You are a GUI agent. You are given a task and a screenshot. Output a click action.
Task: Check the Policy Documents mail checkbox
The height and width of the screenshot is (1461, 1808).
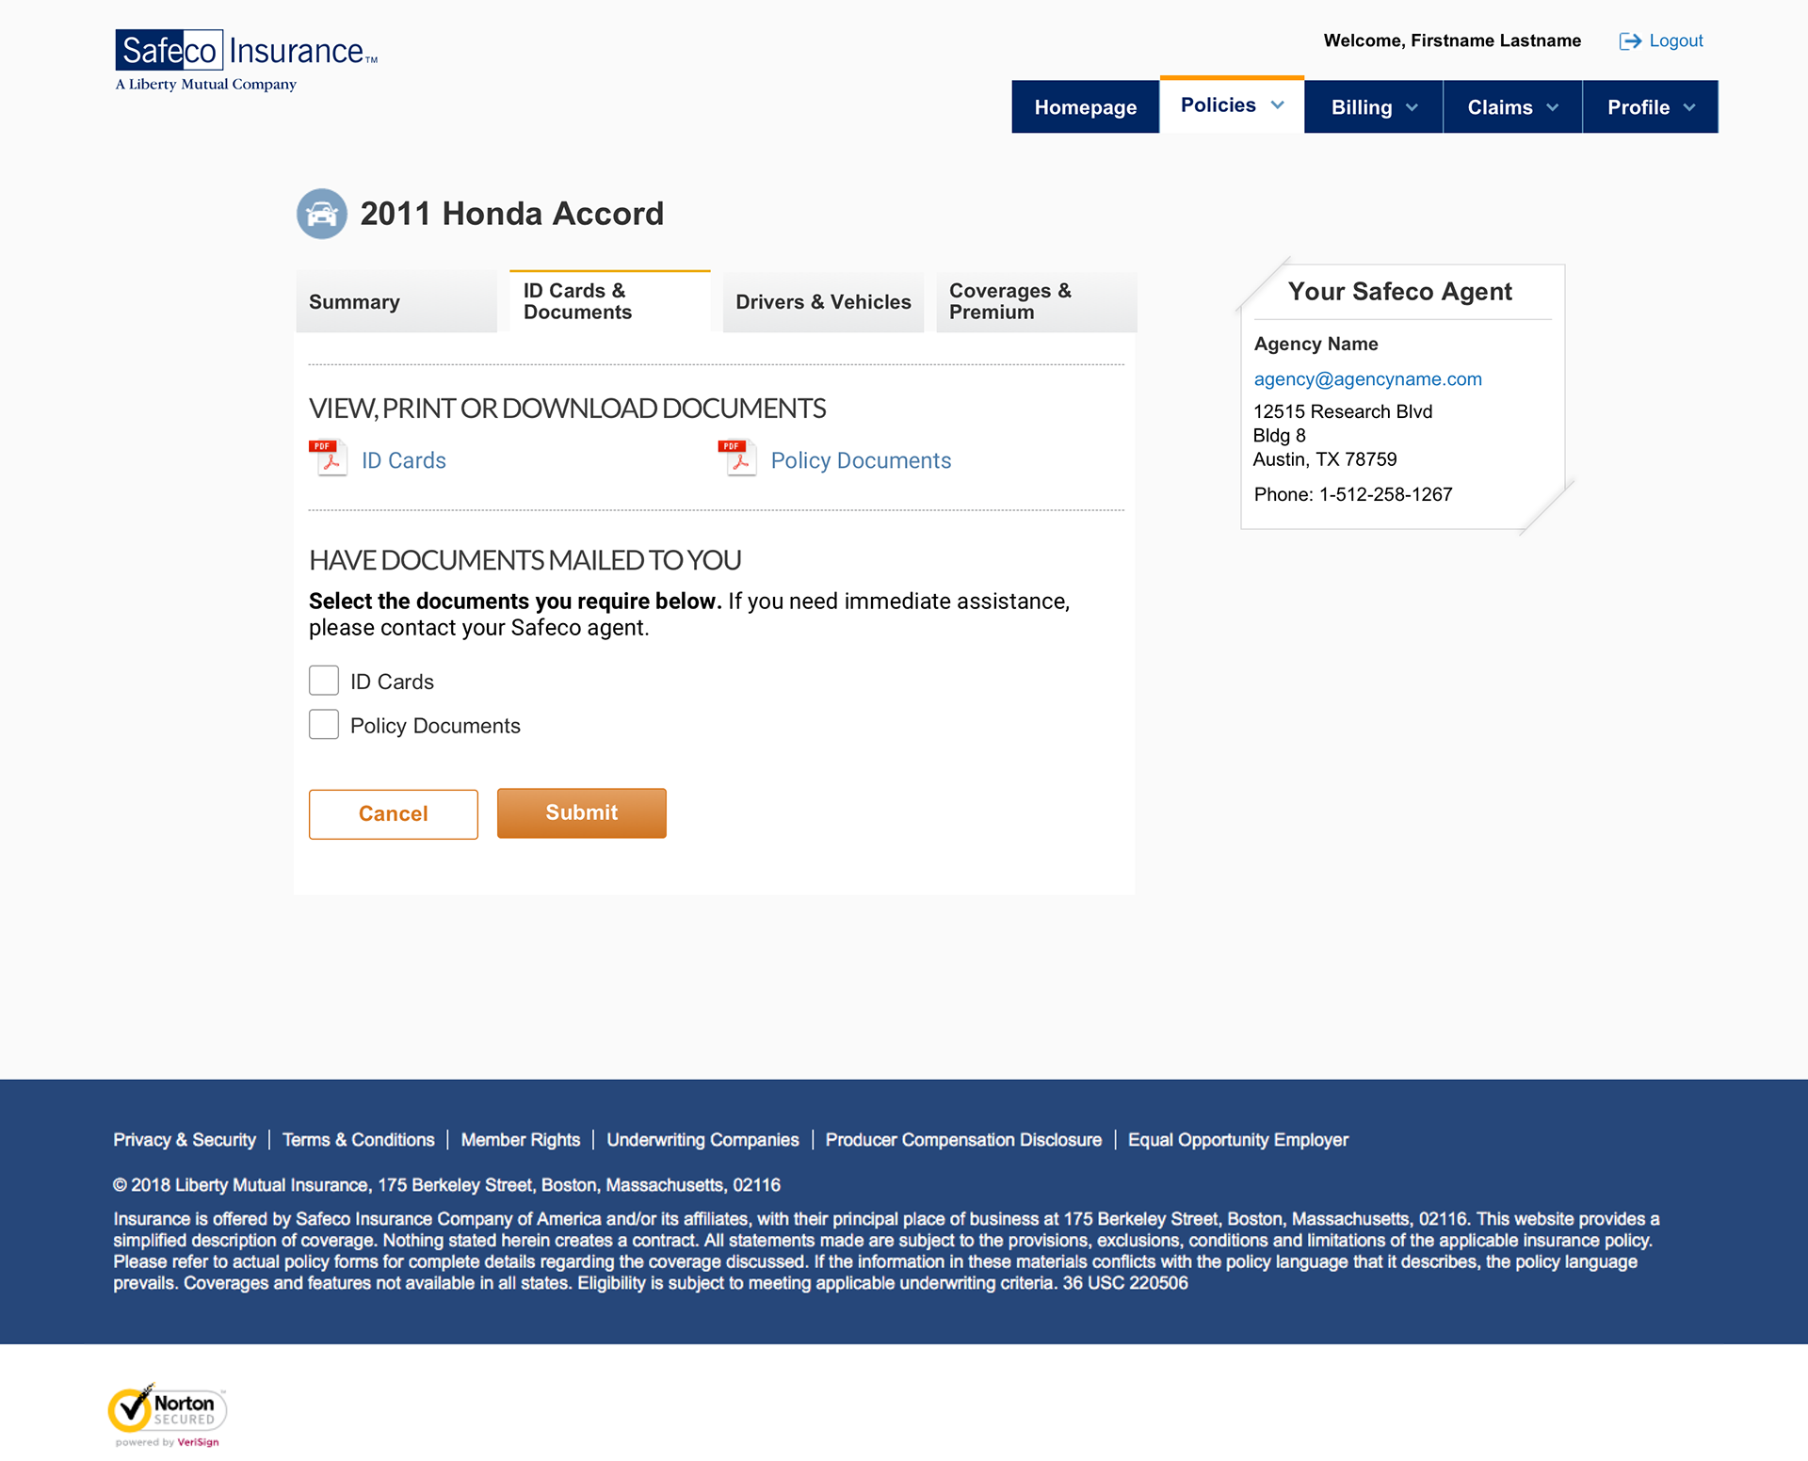tap(324, 724)
